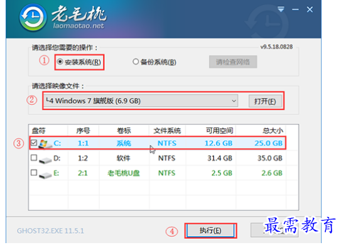This screenshot has width=341, height=245.
Task: Click the disk icon for drive D:
Action: point(45,160)
